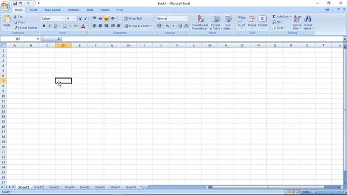Open the Review tab
Image resolution: width=347 pixels, height=195 pixels.
point(105,10)
